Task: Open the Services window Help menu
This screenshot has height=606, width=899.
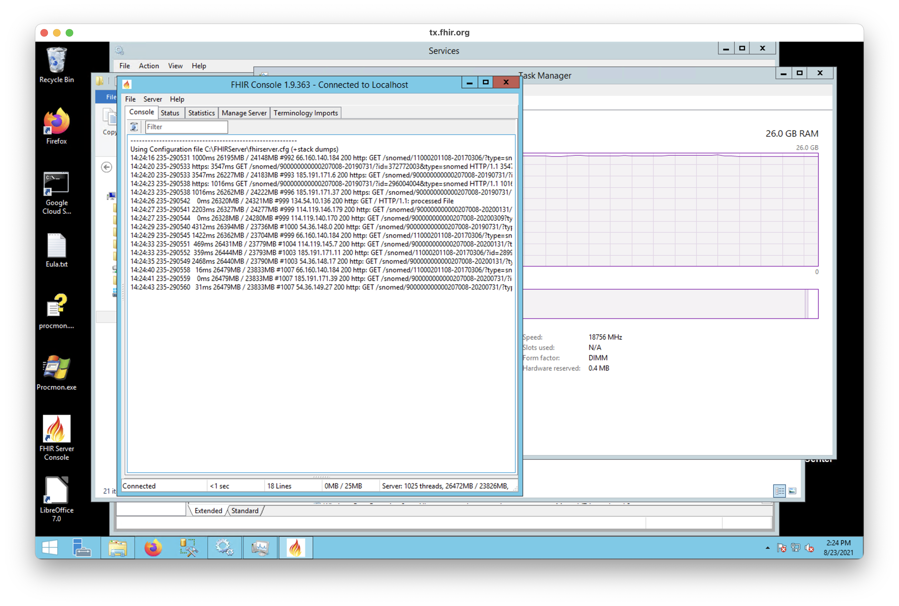Action: coord(199,66)
